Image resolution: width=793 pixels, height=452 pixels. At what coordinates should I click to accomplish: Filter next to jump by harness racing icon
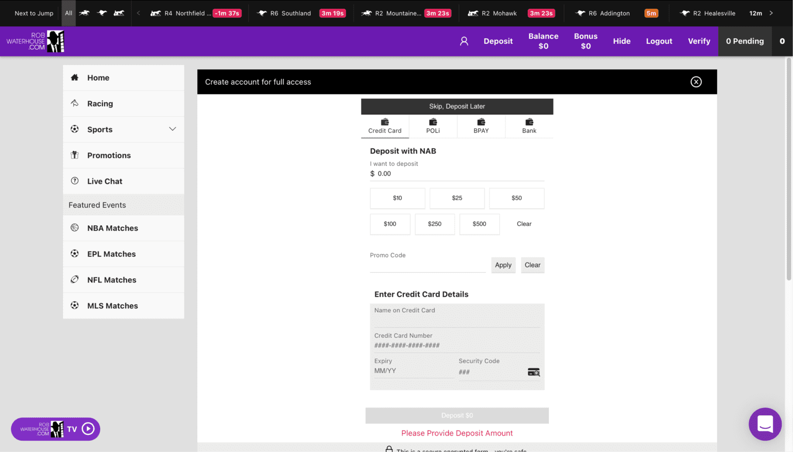(x=119, y=13)
